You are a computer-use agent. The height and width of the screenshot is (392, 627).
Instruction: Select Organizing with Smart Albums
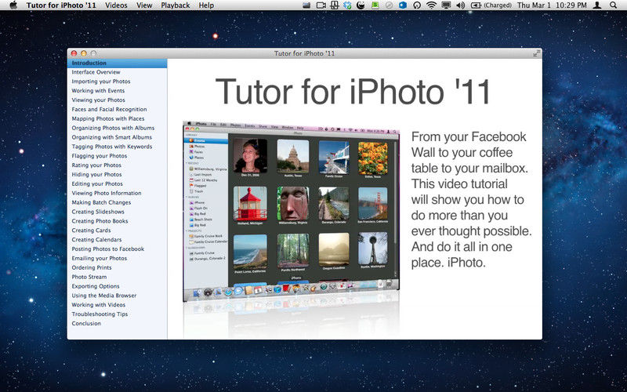click(111, 137)
